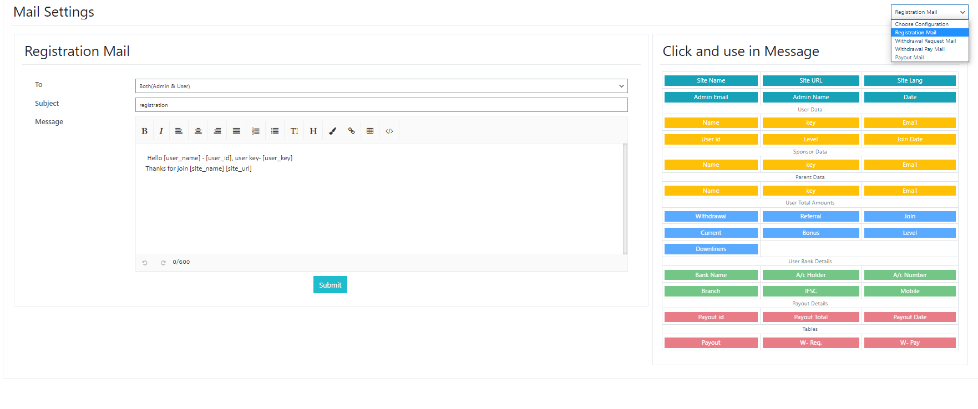978x409 pixels.
Task: Insert a table in the message
Action: pos(370,131)
